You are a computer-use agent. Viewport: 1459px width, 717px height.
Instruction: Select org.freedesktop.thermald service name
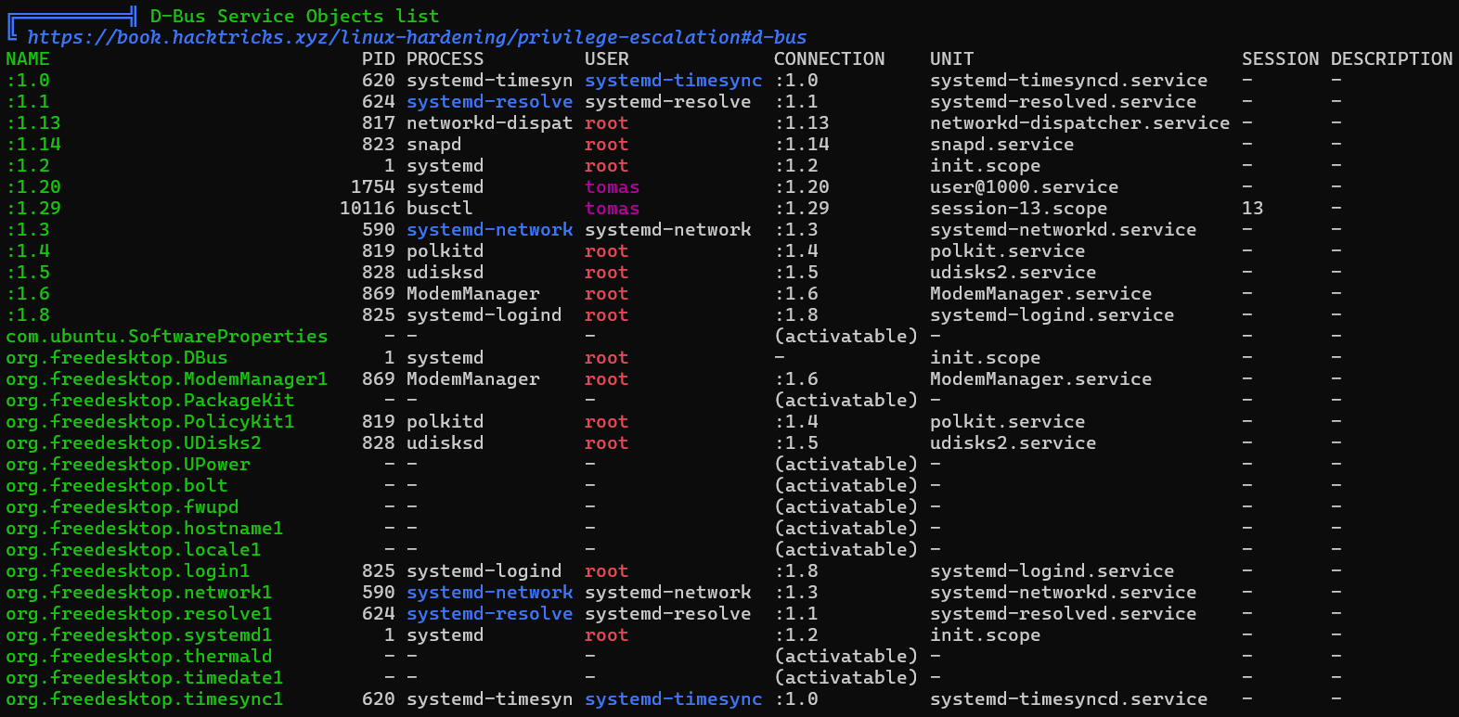[x=139, y=656]
